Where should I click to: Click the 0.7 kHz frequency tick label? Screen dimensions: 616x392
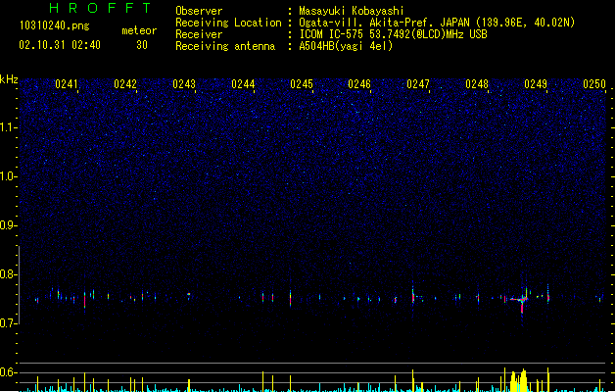pos(9,323)
